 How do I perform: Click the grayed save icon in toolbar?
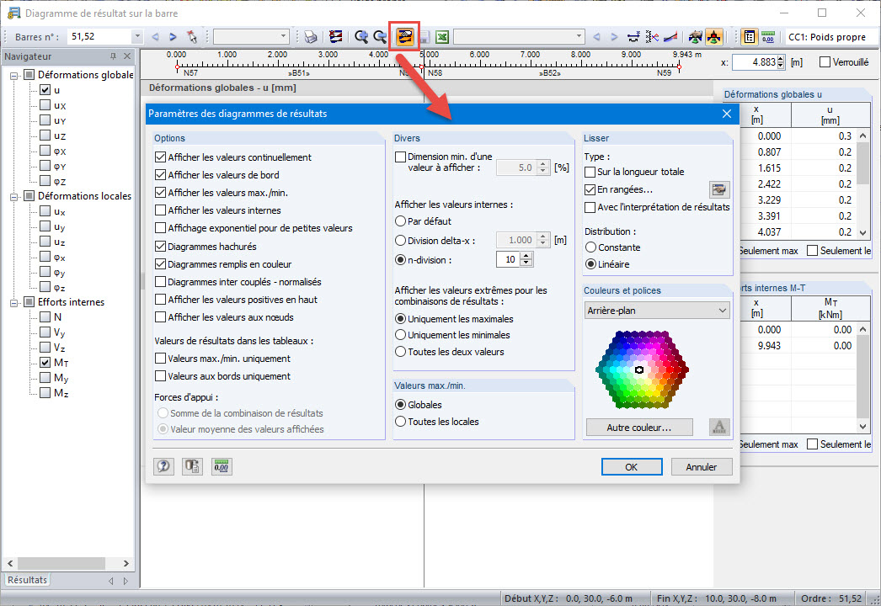tap(424, 38)
